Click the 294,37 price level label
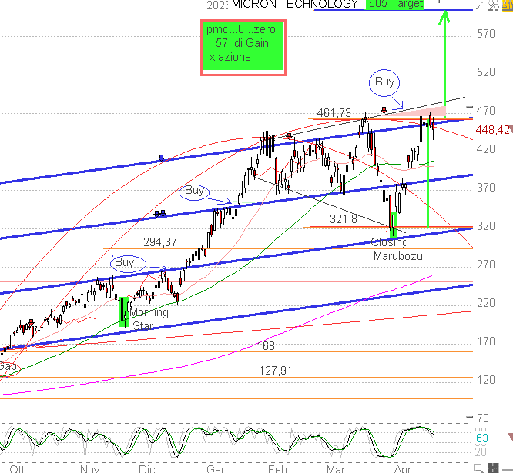The image size is (513, 473). pyautogui.click(x=160, y=241)
